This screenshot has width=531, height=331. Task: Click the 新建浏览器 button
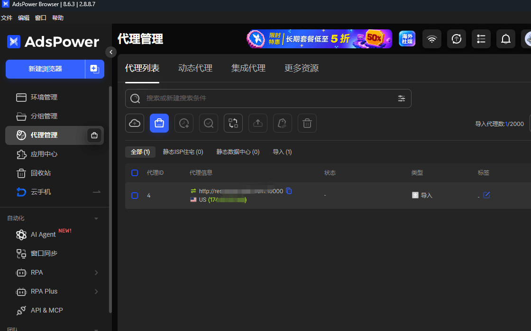coord(46,69)
